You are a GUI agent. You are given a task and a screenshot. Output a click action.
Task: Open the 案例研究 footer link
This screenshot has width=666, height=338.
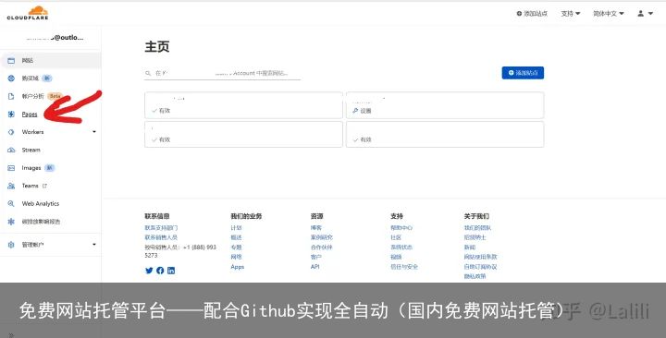[x=322, y=237]
